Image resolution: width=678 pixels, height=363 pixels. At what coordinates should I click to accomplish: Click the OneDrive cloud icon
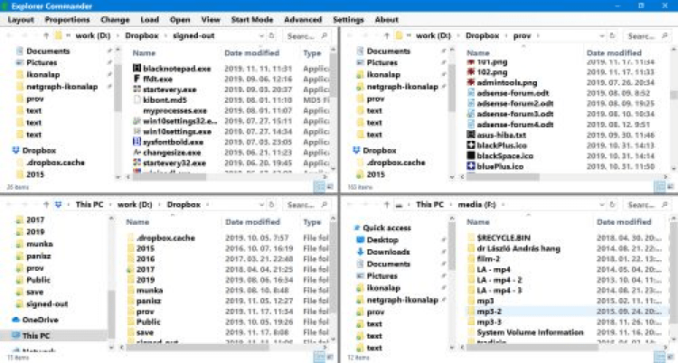(x=16, y=320)
